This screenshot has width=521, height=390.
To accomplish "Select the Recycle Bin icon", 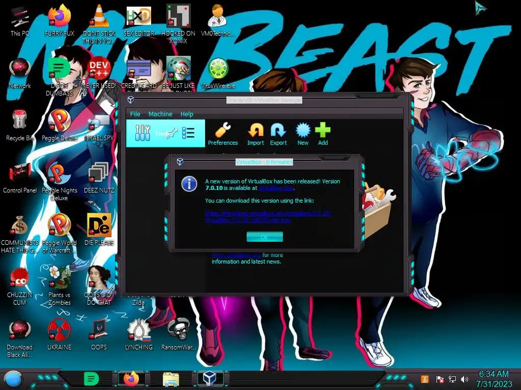I will click(x=20, y=125).
